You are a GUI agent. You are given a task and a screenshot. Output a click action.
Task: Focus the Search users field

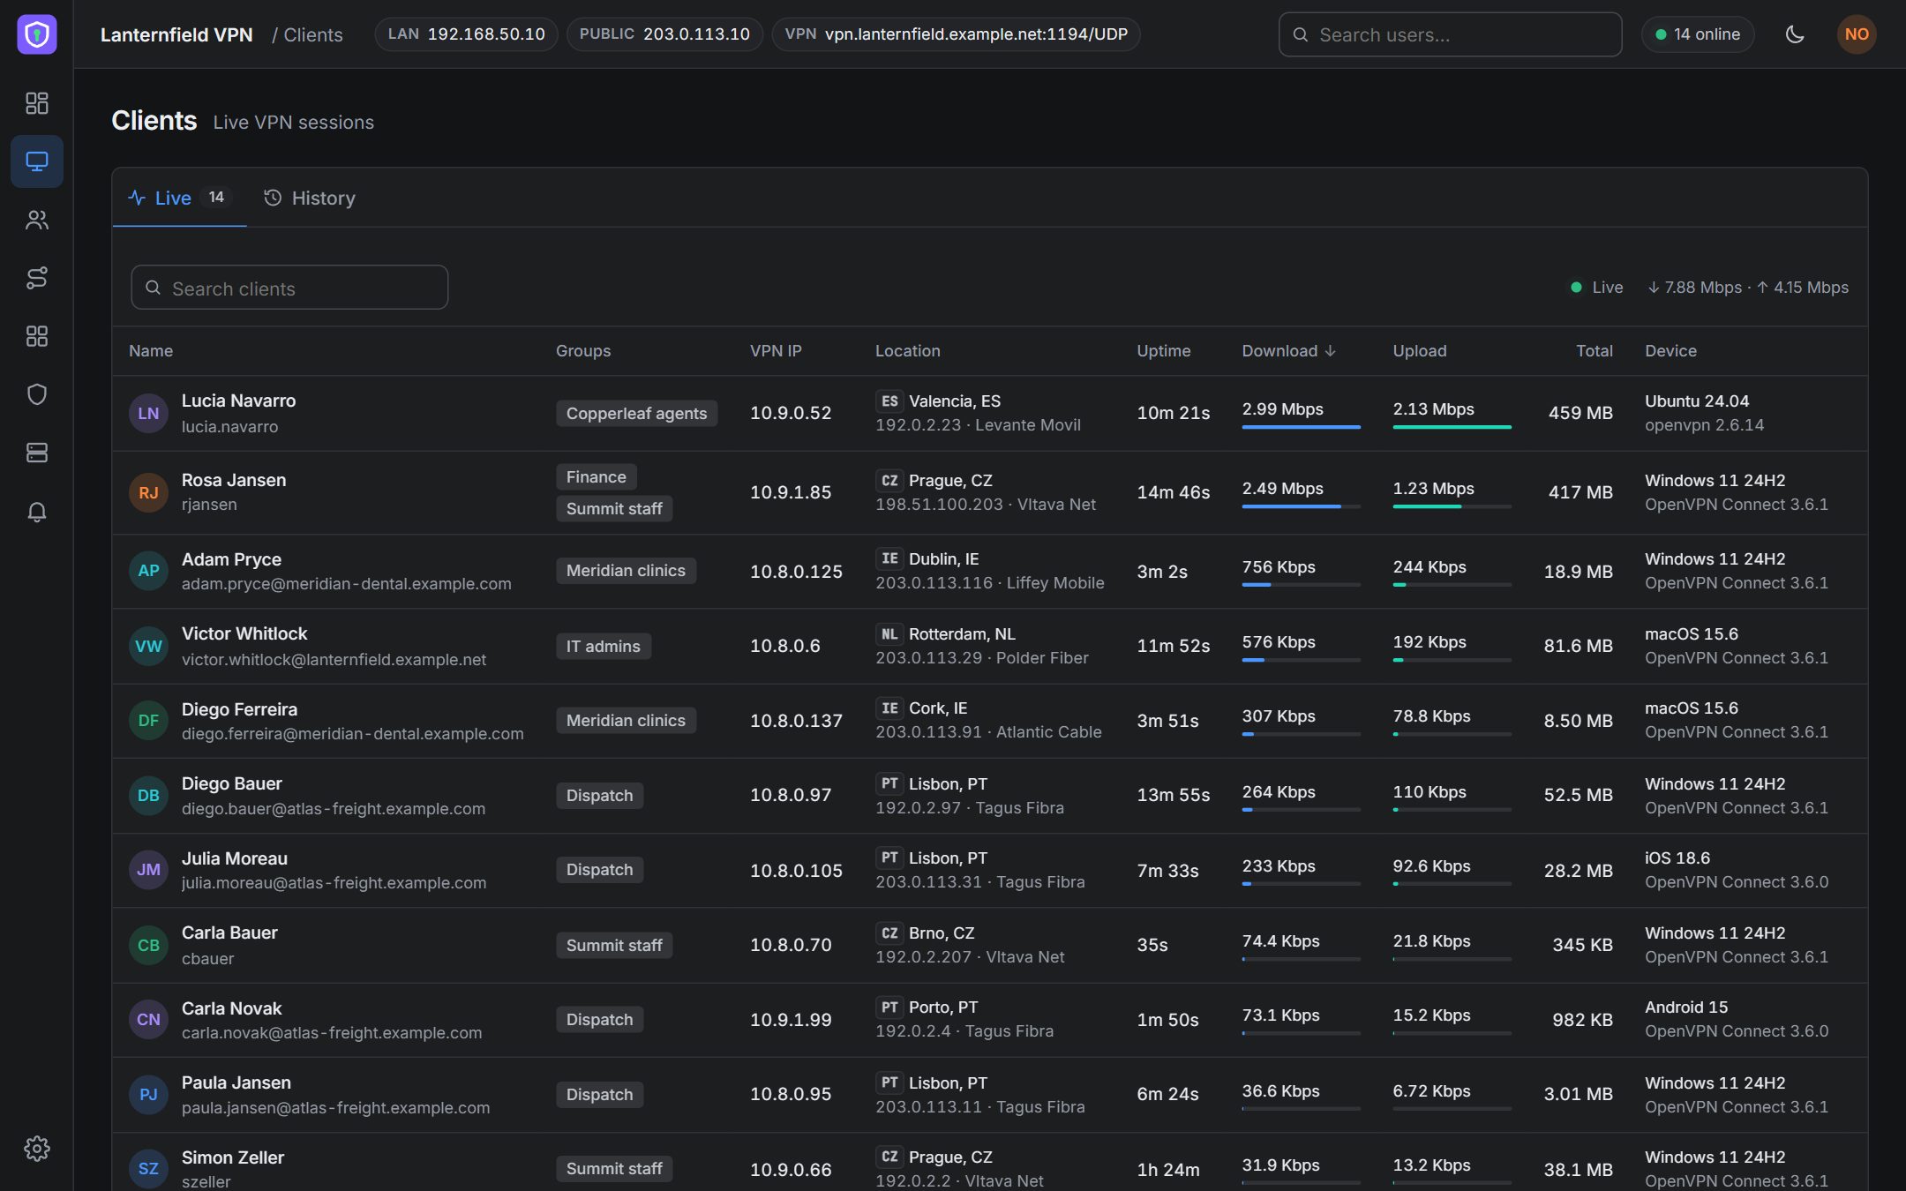point(1450,34)
